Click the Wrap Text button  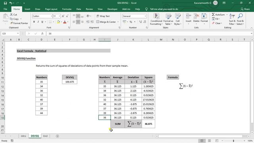click(x=103, y=16)
